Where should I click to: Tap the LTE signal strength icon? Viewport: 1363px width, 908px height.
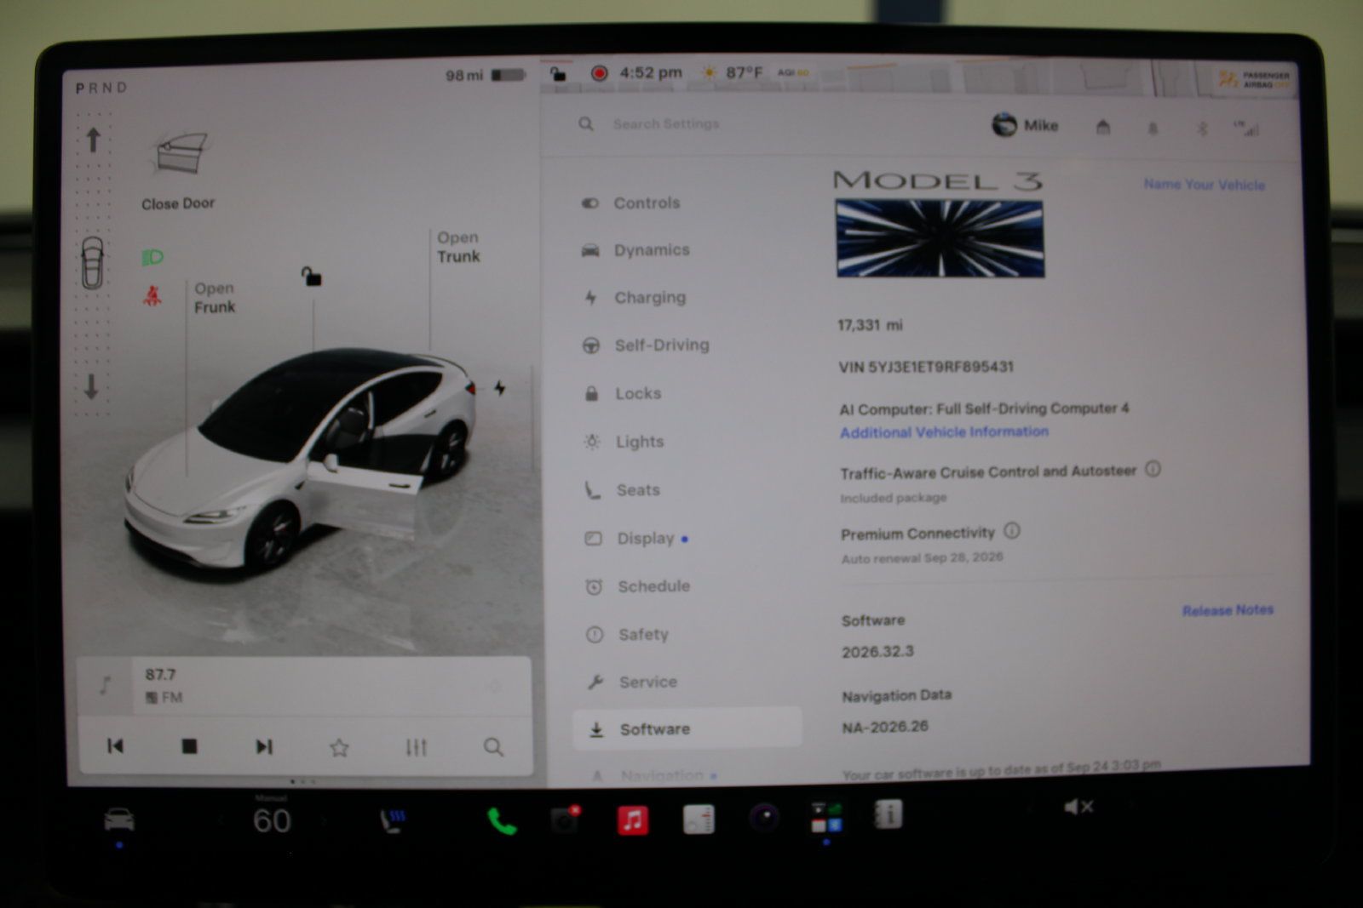(1246, 129)
